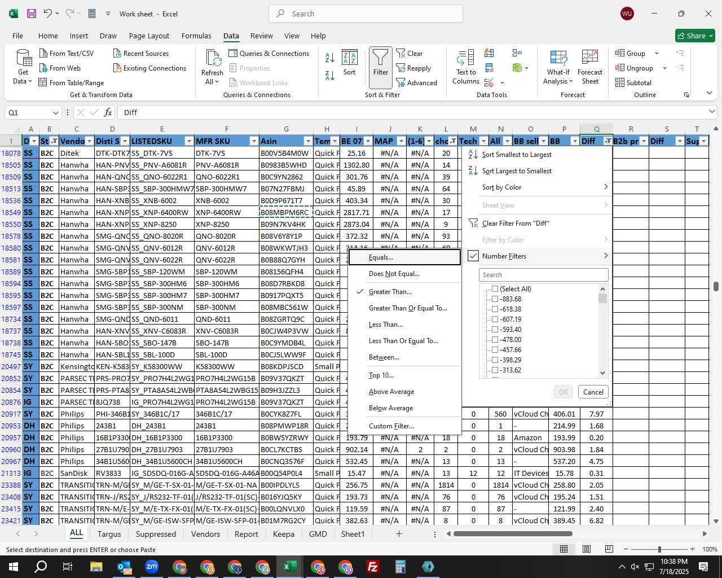This screenshot has height=578, width=722.
Task: Click the Refresh All icon
Action: 213,67
